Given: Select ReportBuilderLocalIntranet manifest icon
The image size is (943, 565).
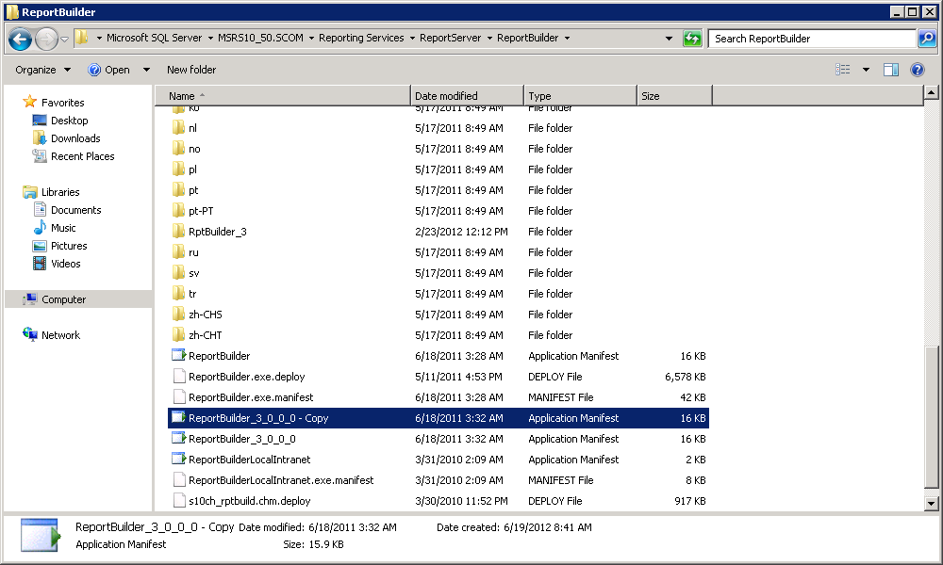Looking at the screenshot, I should 178,460.
